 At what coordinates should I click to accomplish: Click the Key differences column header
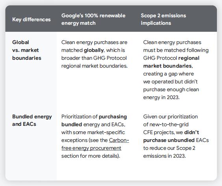click(x=31, y=19)
